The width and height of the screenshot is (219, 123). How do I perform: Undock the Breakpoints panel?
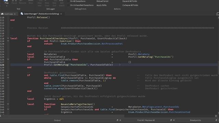point(216,120)
